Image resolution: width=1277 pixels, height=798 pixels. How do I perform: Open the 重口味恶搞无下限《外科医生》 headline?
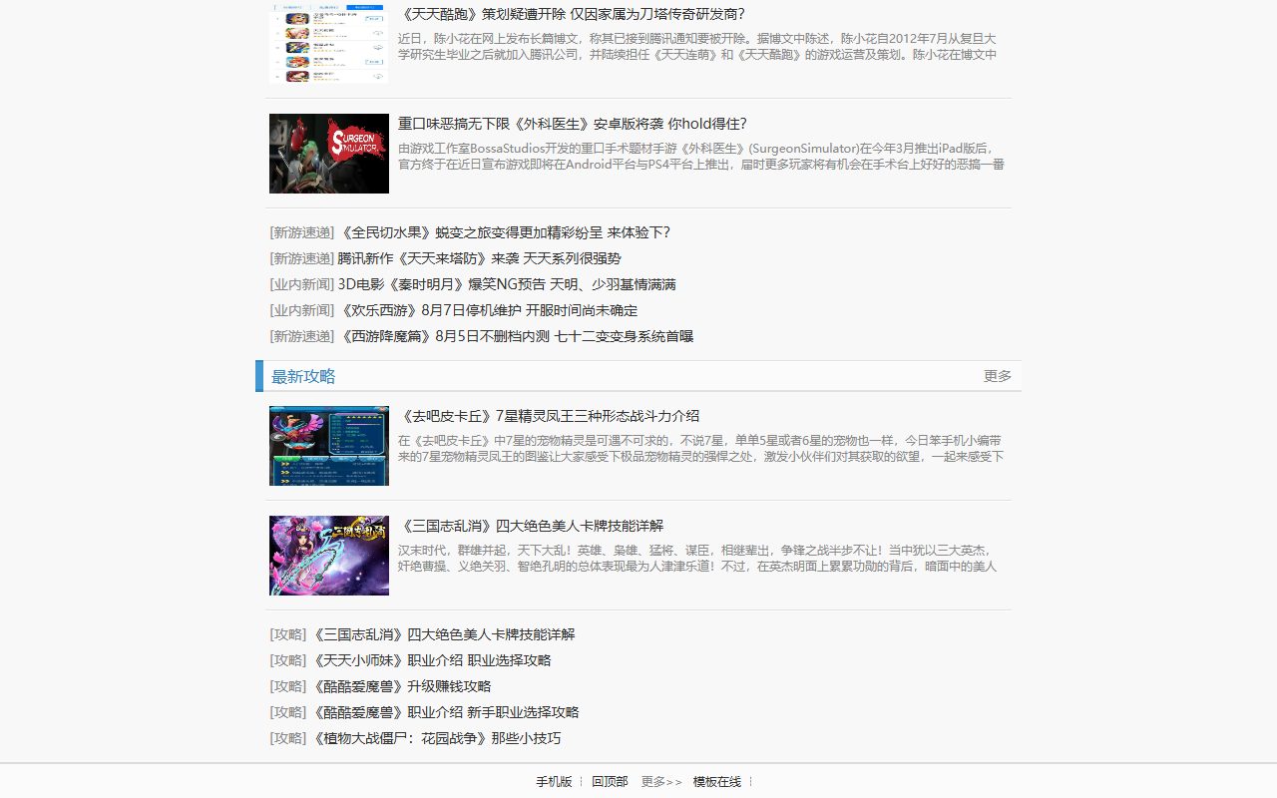click(572, 124)
